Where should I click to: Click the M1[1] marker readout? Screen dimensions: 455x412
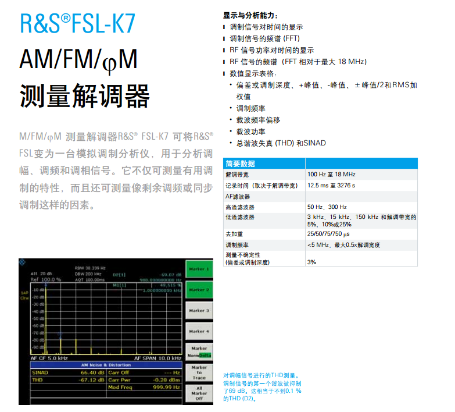147,285
